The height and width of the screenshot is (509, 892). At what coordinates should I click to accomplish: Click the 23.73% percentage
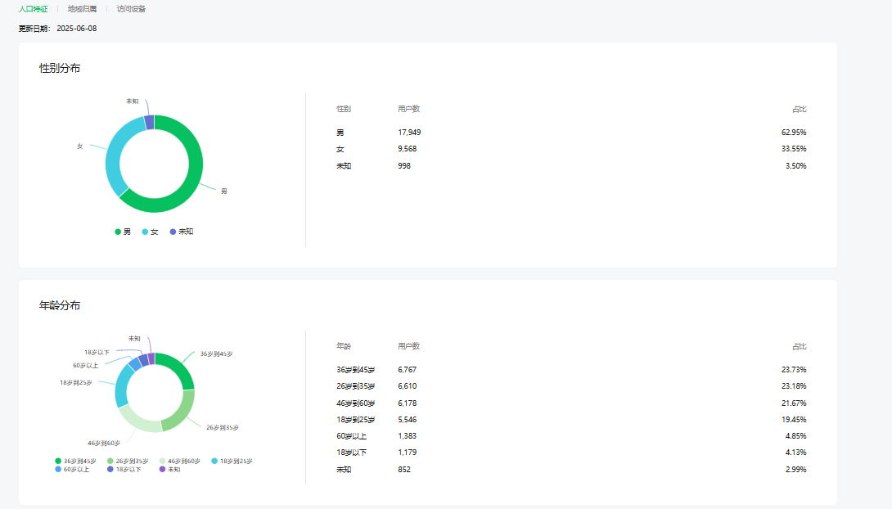794,370
